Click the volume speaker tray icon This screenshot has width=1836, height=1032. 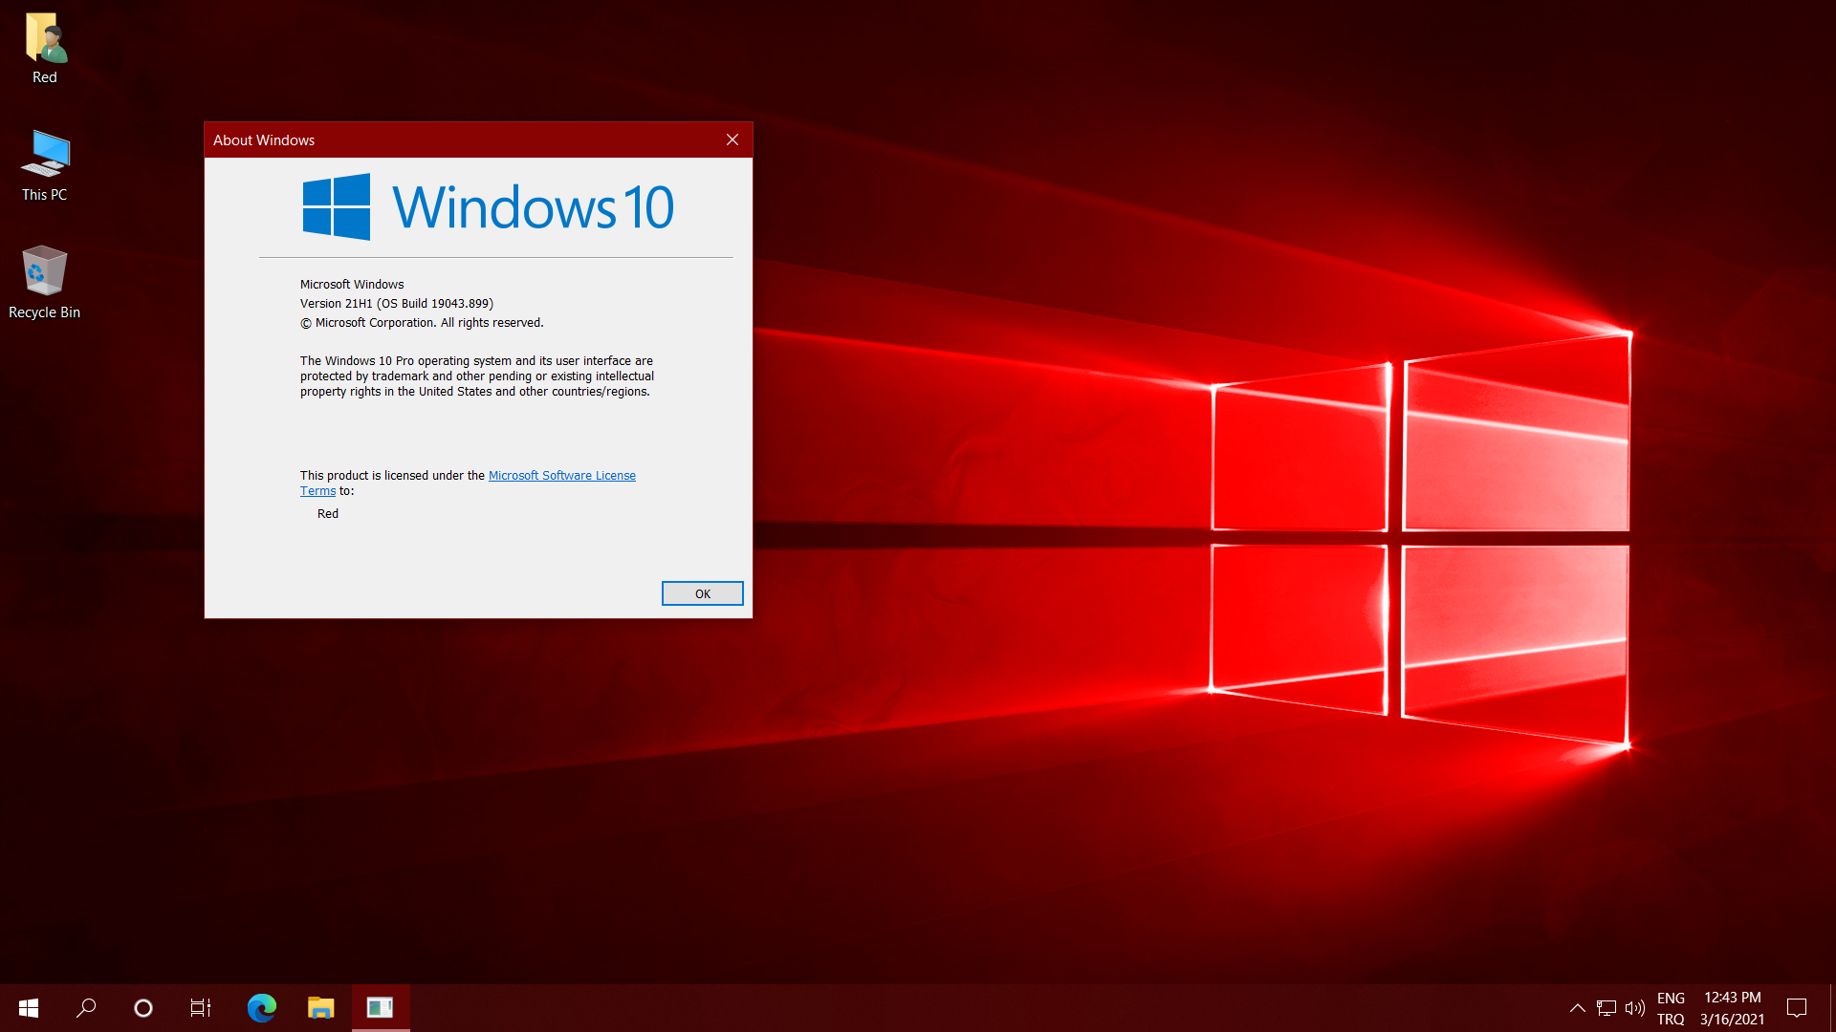1635,1008
